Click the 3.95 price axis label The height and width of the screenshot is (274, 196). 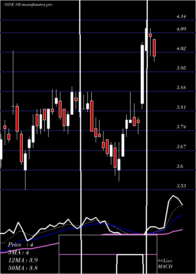[181, 68]
